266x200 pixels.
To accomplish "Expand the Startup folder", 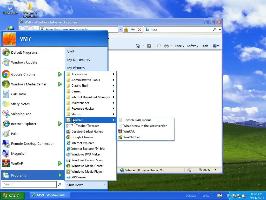I will [x=91, y=114].
